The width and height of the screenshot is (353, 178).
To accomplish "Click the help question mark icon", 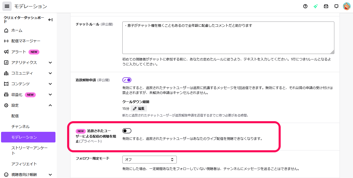I will coord(305,6).
